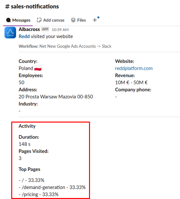Click the APP badge next to Albacross

click(45, 29)
